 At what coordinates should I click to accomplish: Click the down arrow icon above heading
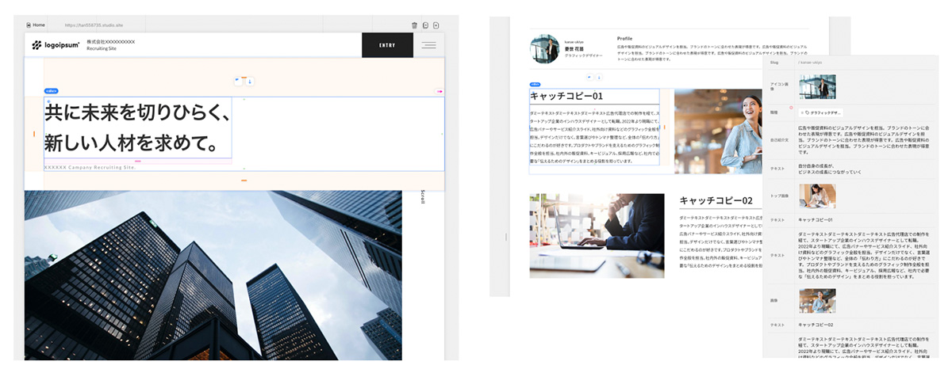(245, 80)
